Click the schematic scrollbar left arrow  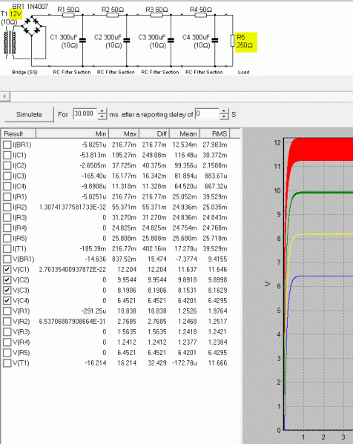coord(4,96)
